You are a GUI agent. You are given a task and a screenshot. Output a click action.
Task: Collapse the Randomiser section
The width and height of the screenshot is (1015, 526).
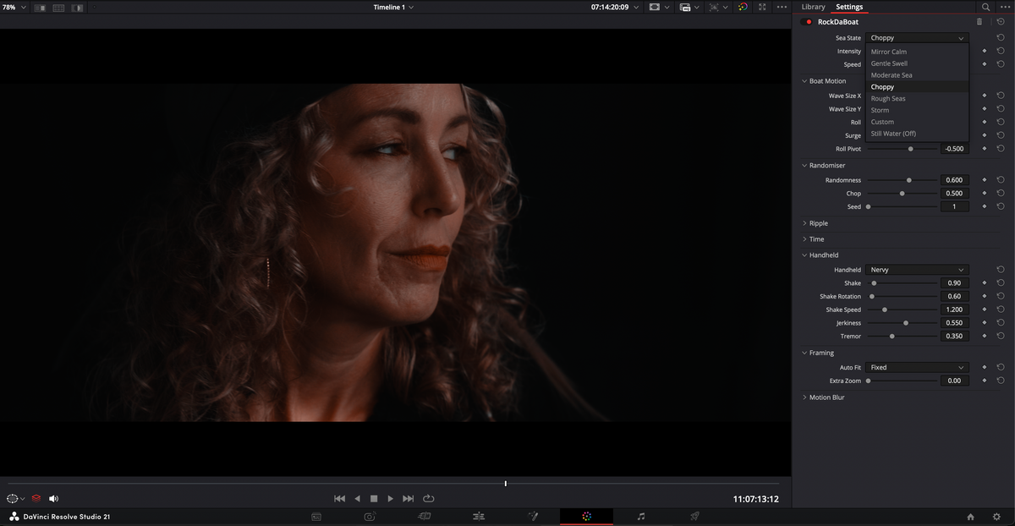pos(804,166)
